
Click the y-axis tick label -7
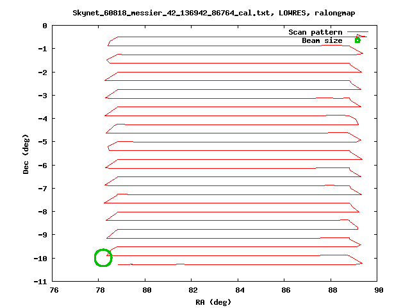43,189
